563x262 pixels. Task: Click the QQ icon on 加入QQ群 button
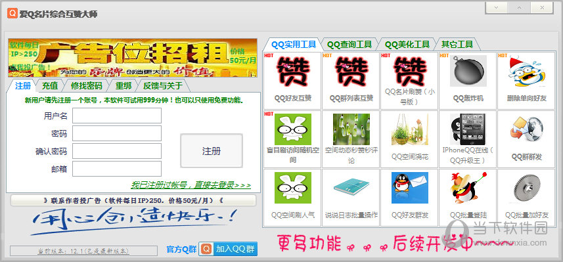206,249
